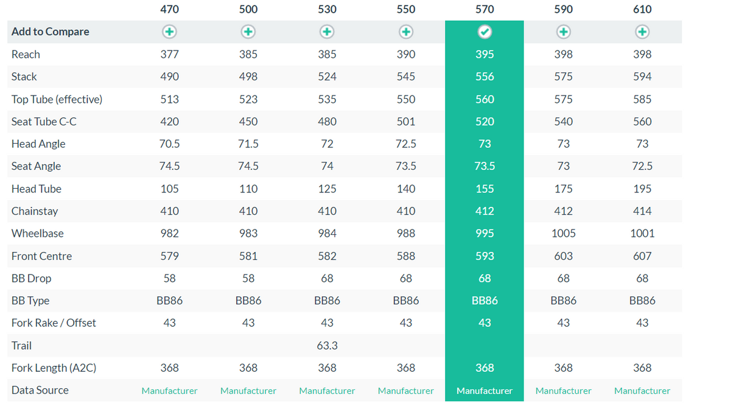Open Manufacturer data source for size 500
739x415 pixels.
coord(248,391)
